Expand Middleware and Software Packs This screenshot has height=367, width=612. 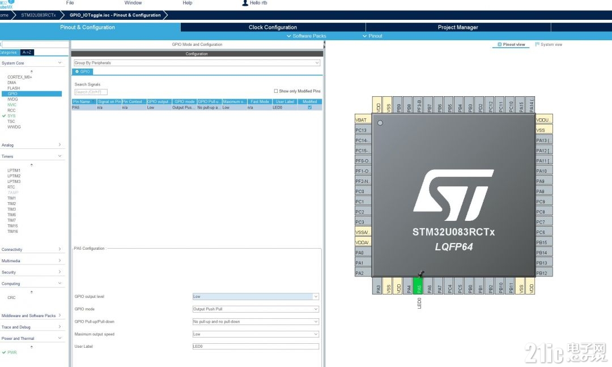[x=59, y=315]
